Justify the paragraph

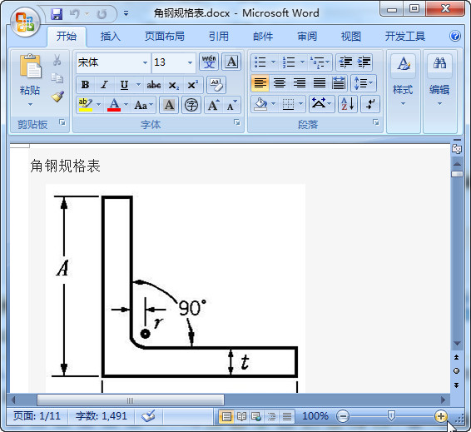320,83
